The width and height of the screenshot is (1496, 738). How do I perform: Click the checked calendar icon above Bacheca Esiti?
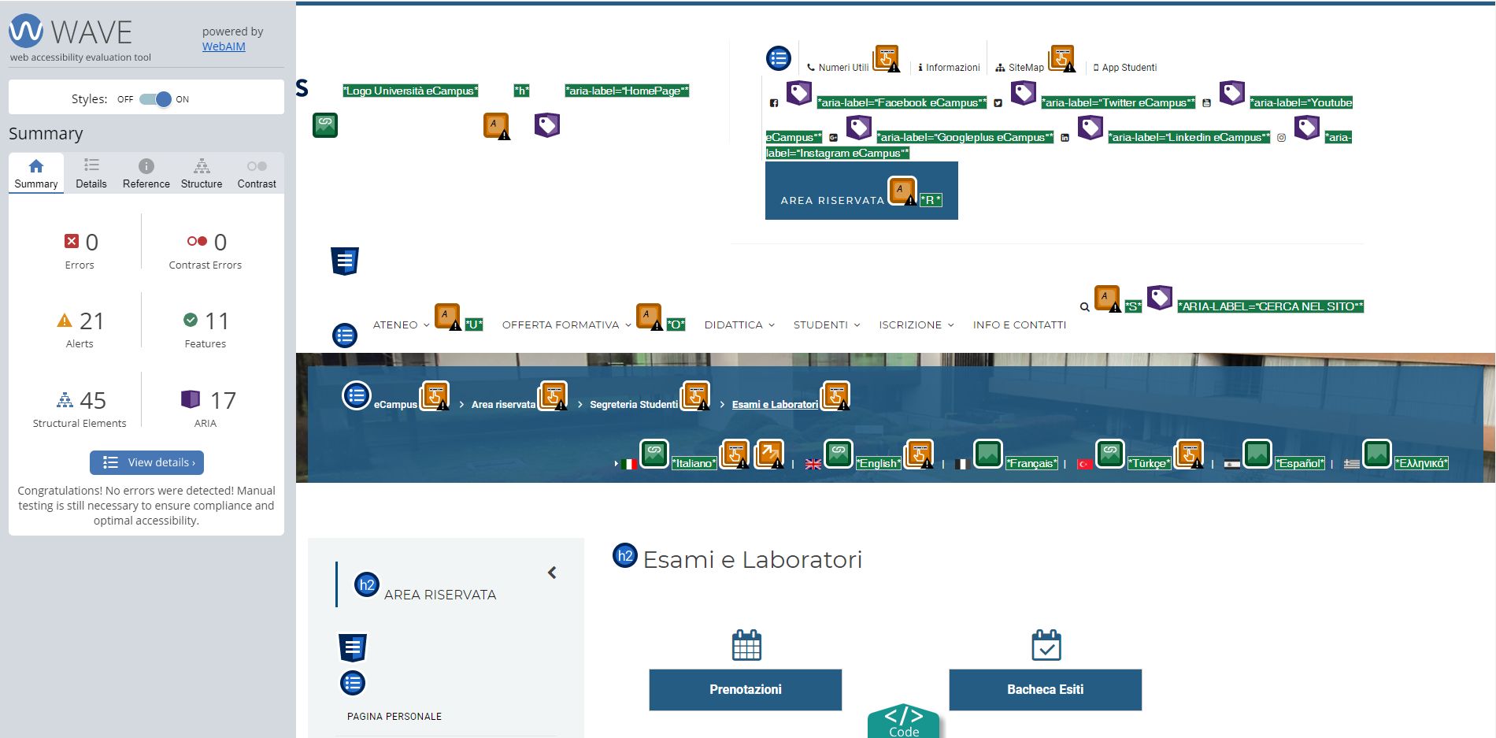[1046, 645]
